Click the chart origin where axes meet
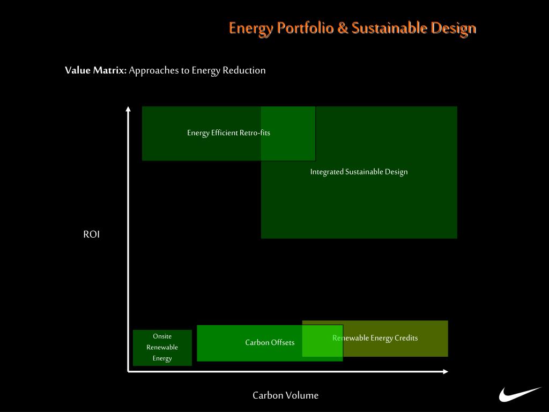549x412 pixels. point(128,371)
